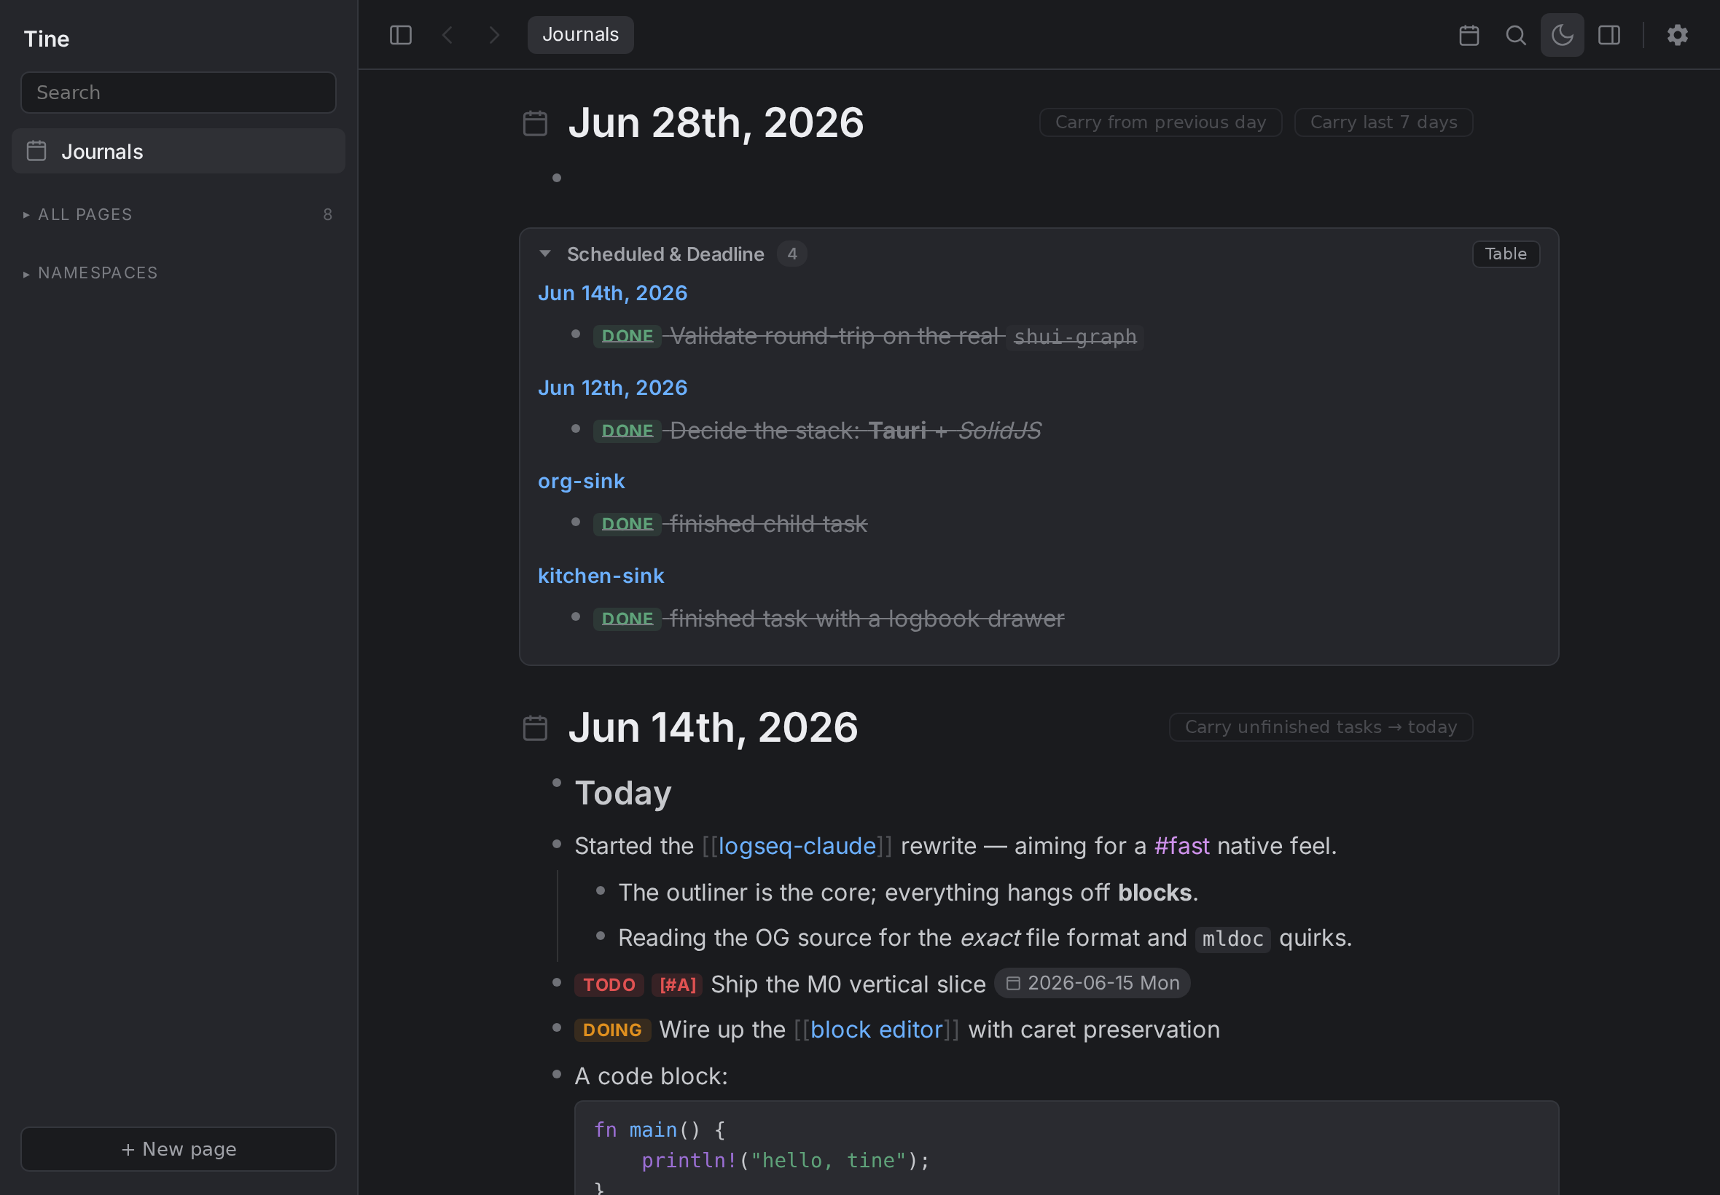
Task: Click bullet of 'Validate round-trip' task
Action: 575,334
